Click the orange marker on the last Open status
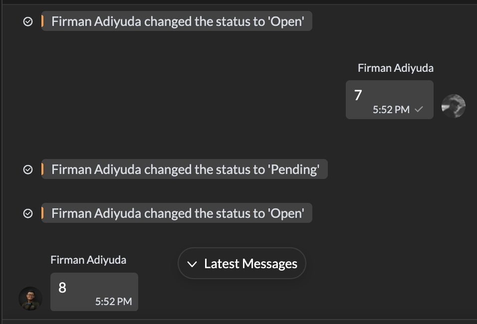This screenshot has width=477, height=324. [x=43, y=213]
